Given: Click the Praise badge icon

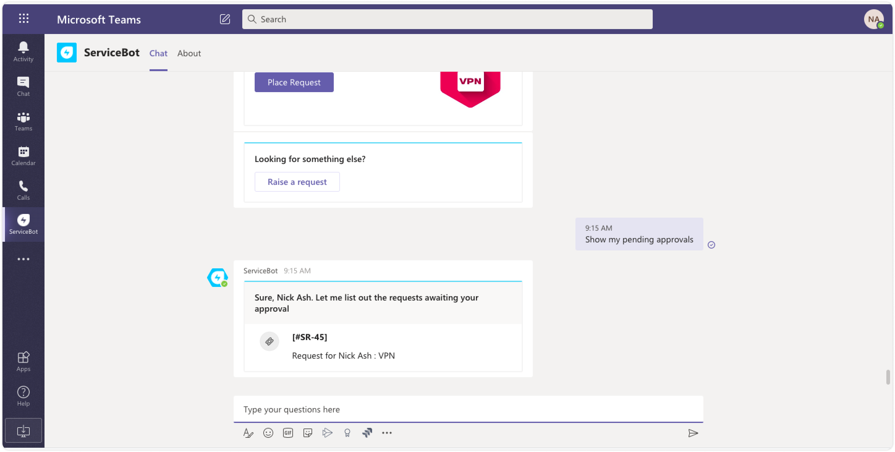Looking at the screenshot, I should (x=347, y=433).
